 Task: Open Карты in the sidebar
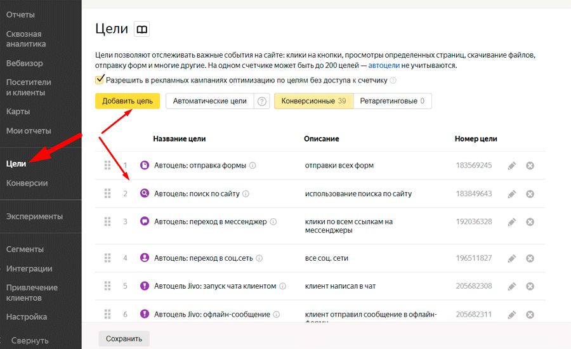coord(18,112)
